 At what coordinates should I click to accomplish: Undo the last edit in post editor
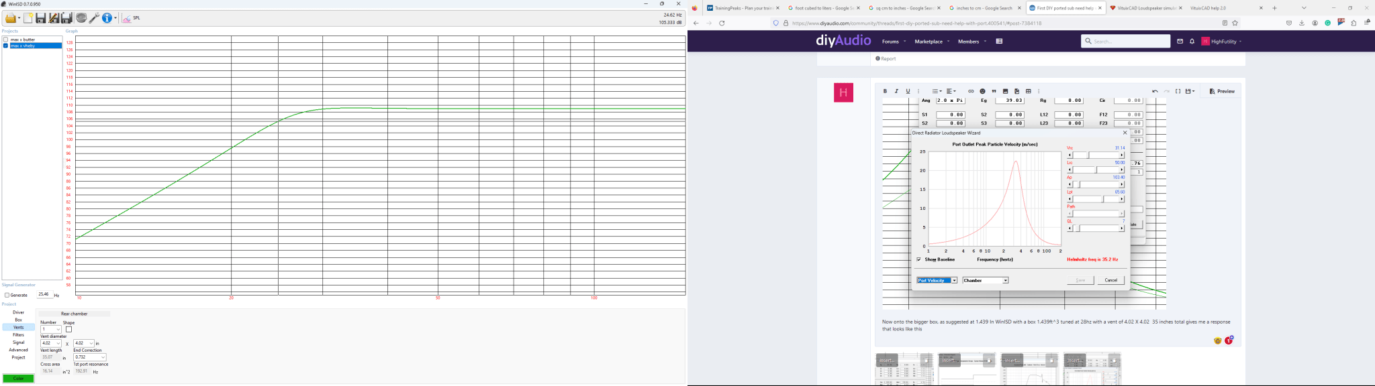1155,91
